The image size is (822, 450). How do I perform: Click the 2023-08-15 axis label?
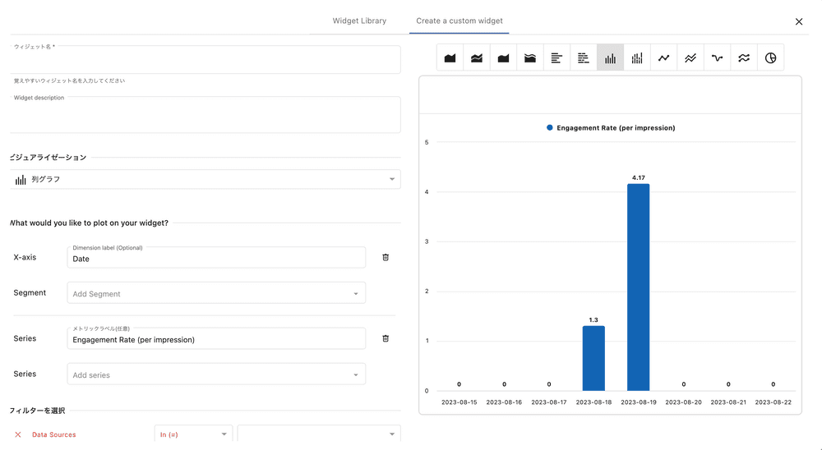pyautogui.click(x=459, y=402)
